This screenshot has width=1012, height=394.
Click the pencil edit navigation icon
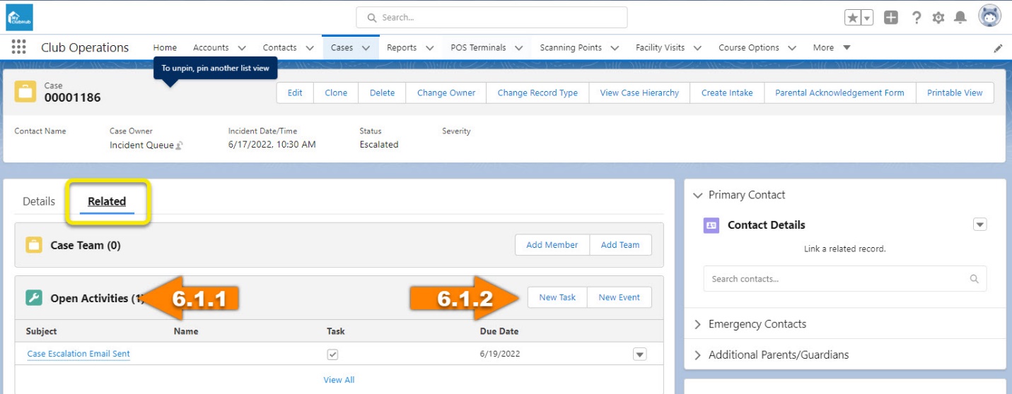[x=998, y=48]
